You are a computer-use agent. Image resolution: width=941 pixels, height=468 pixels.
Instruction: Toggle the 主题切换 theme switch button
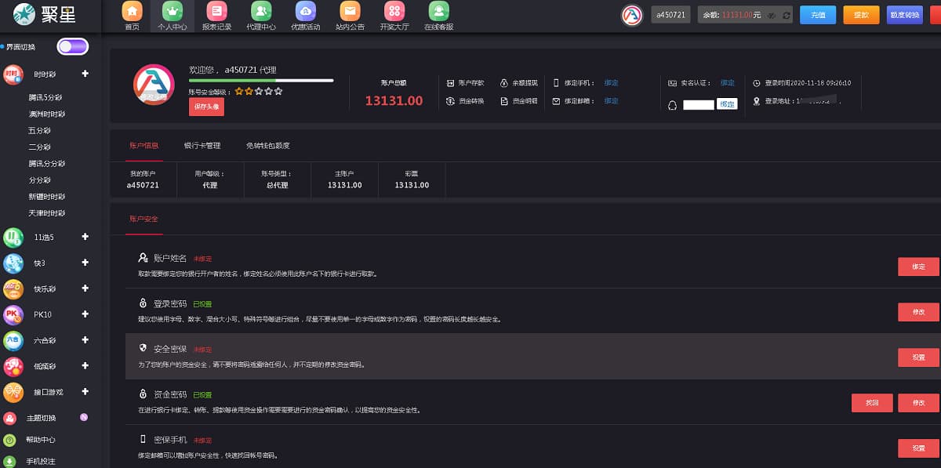pos(84,417)
